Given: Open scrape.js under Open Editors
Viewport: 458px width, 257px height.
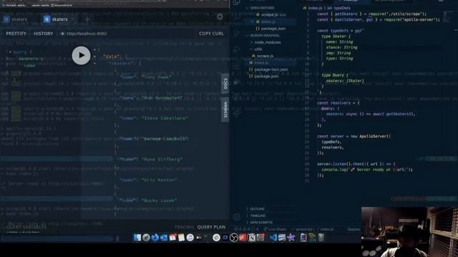Looking at the screenshot, I should tap(271, 14).
